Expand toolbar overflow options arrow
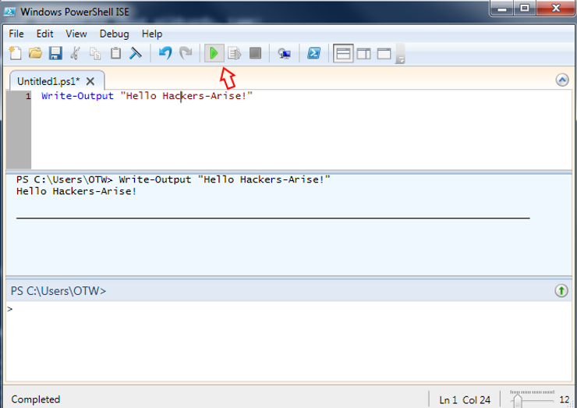This screenshot has width=577, height=408. [x=401, y=54]
